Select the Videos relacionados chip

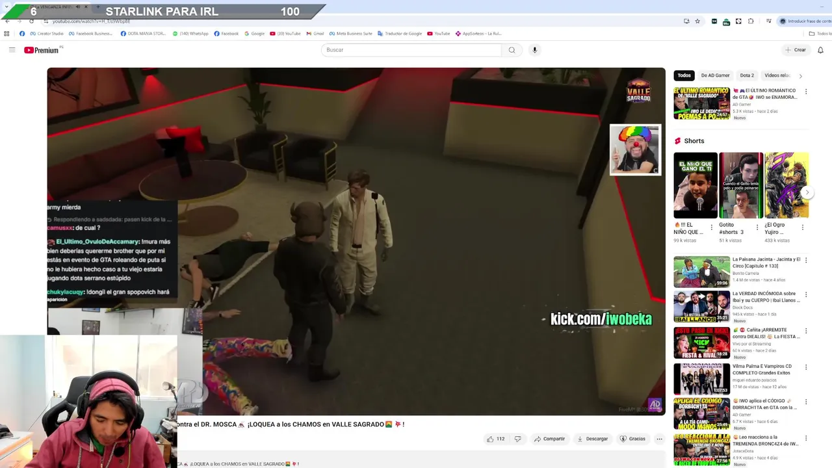[x=777, y=75]
